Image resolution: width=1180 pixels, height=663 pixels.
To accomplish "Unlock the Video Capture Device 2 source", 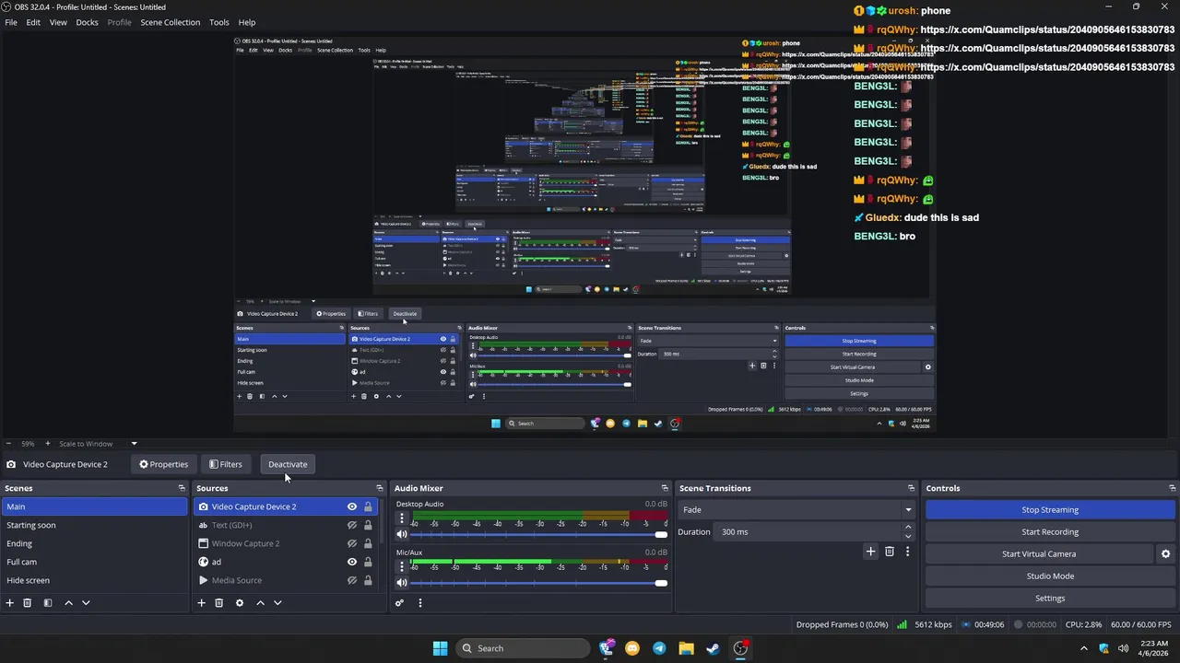I will [368, 506].
